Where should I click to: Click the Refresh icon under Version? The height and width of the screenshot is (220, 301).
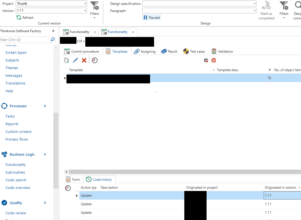point(19,18)
